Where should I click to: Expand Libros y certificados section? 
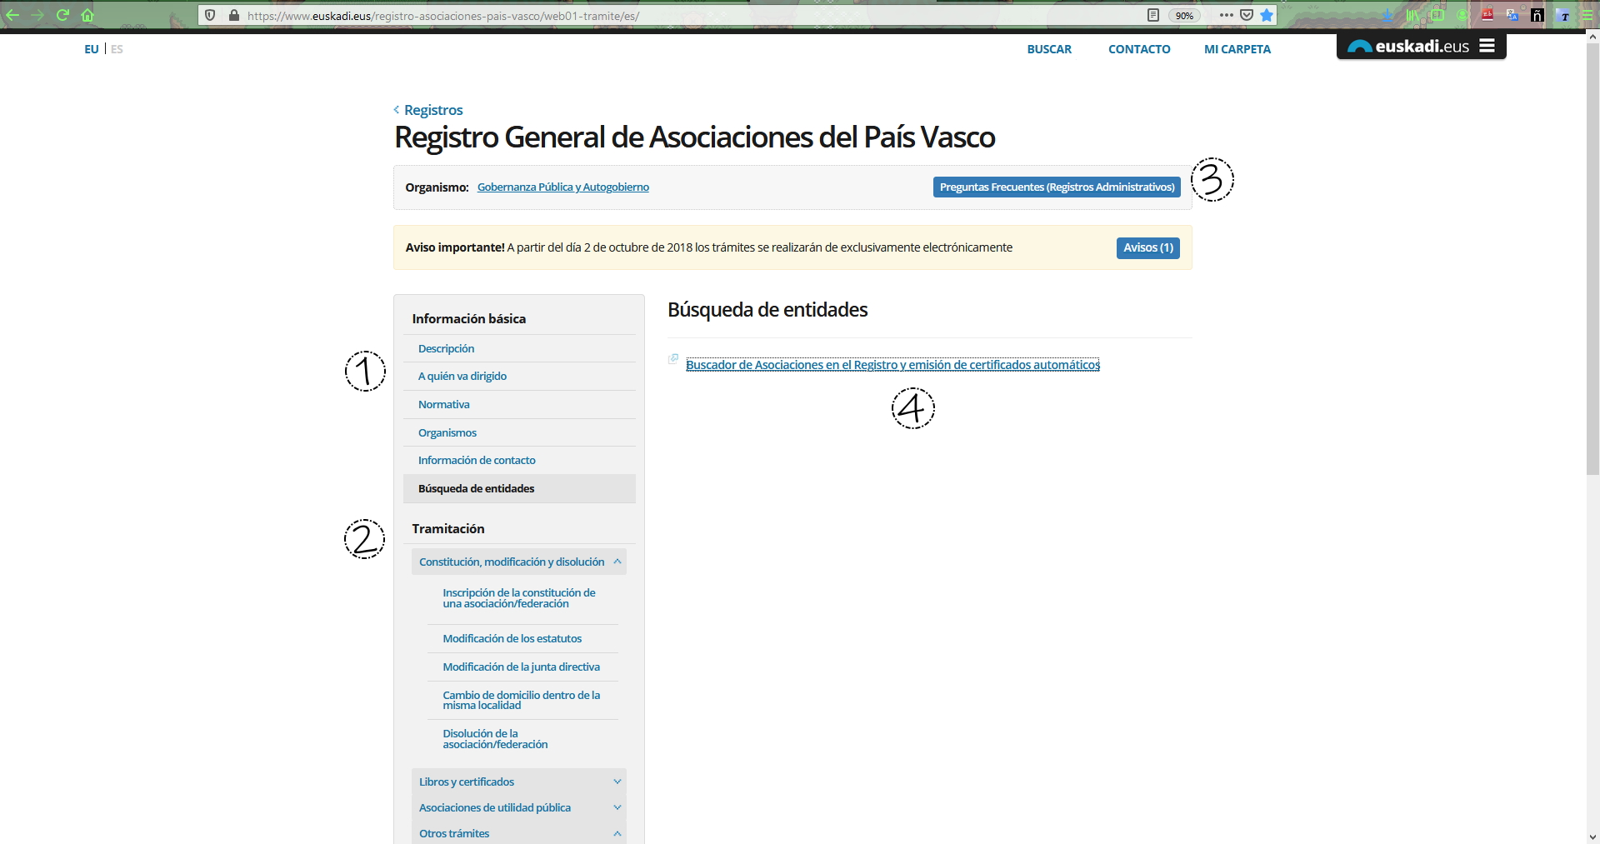[519, 782]
